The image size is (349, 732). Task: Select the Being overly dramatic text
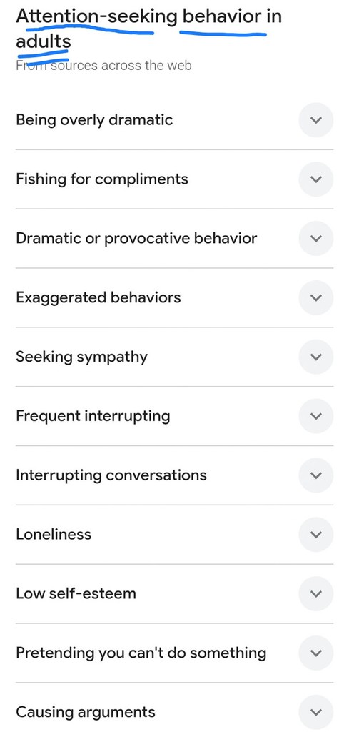coord(95,120)
